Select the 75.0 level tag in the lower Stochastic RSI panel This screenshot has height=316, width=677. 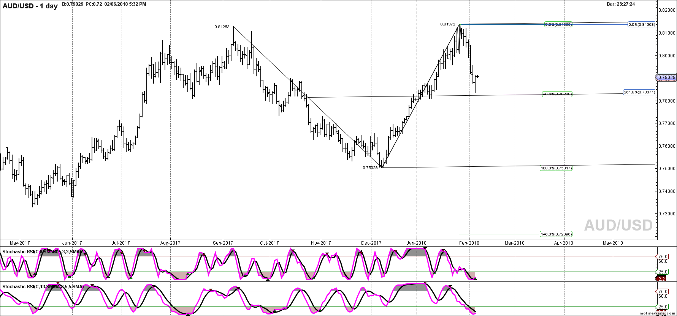[x=663, y=291]
